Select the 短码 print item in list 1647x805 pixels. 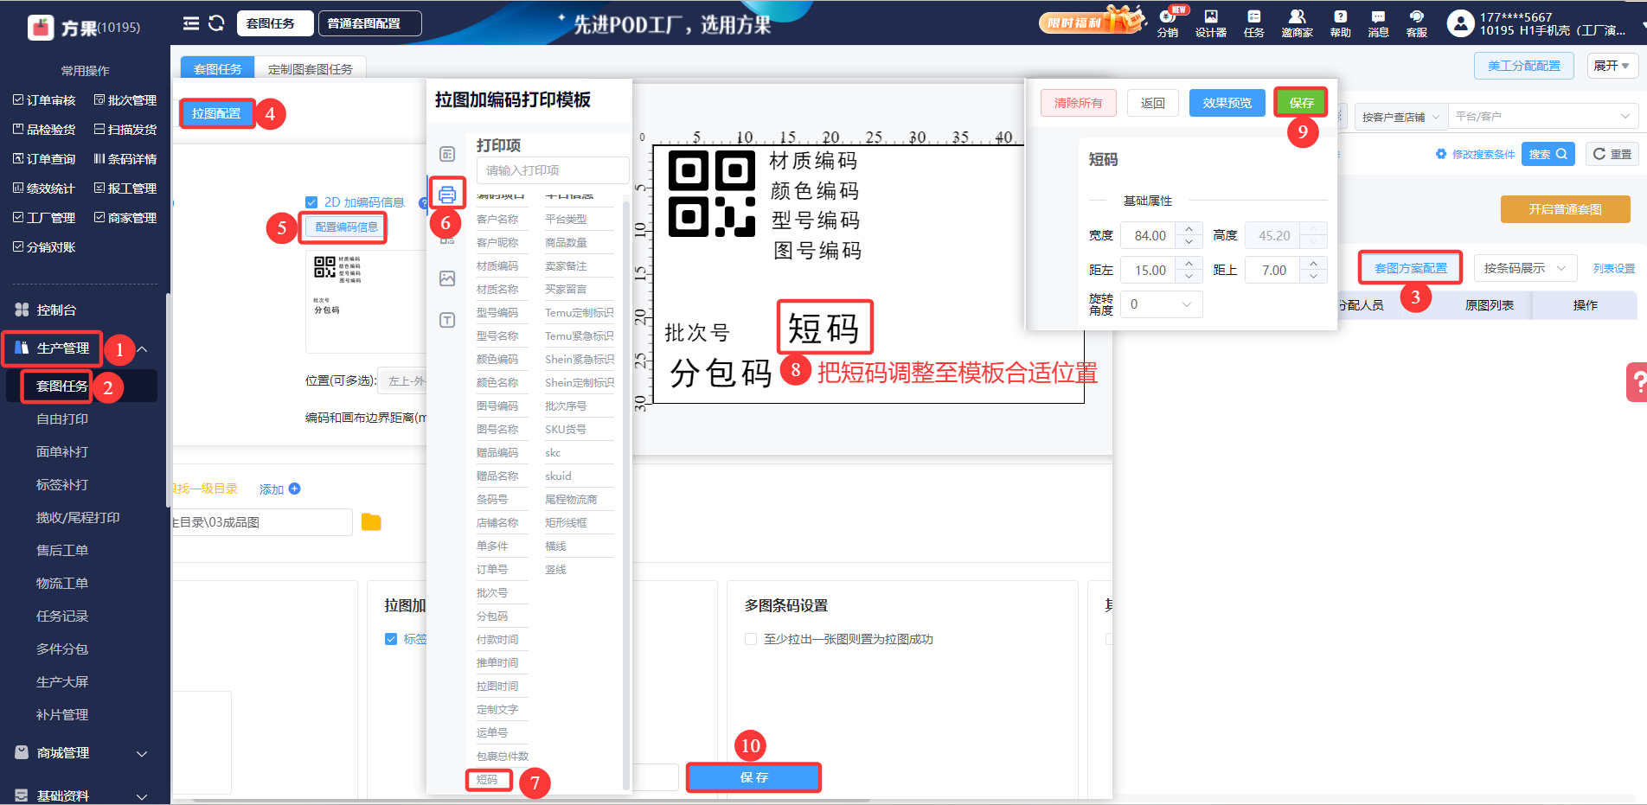point(487,779)
